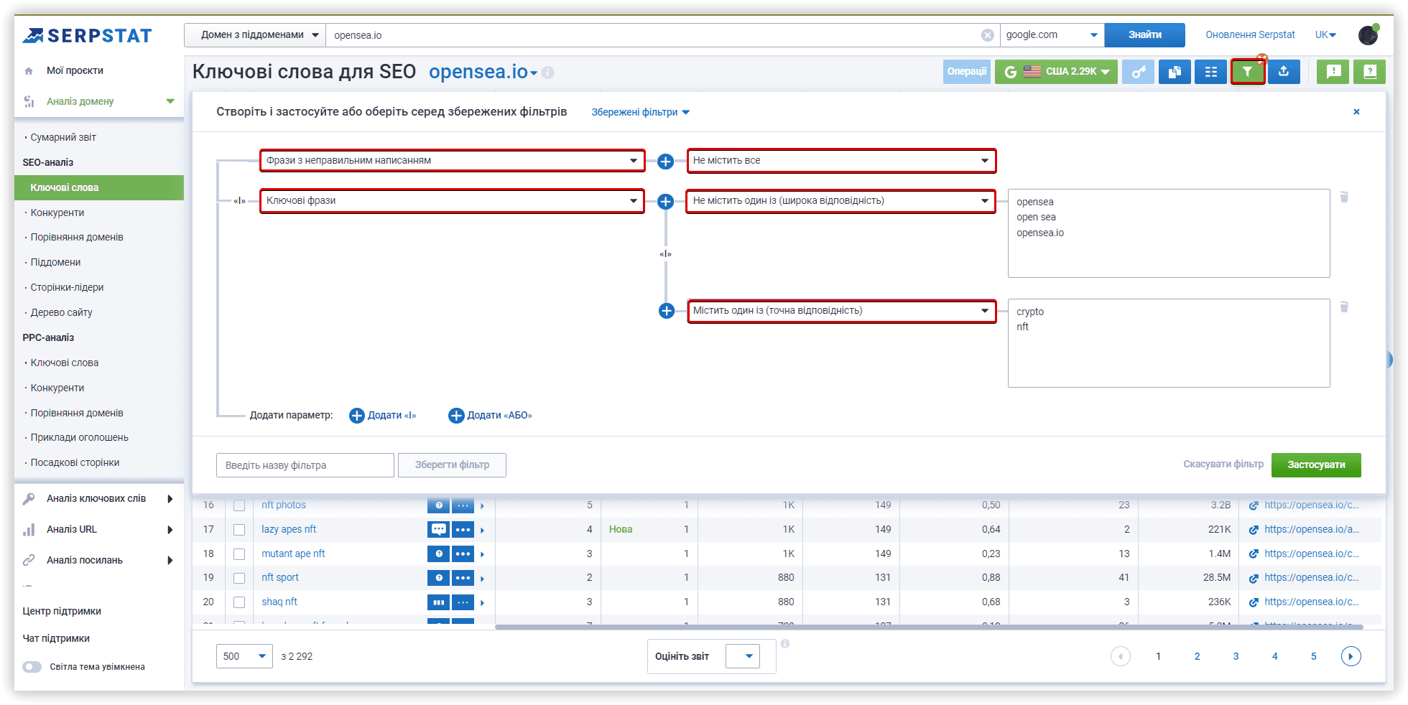The height and width of the screenshot is (705, 1408).
Task: Open the UK language dropdown
Action: (1325, 35)
